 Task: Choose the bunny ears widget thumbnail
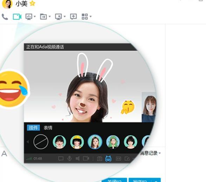click(x=95, y=142)
